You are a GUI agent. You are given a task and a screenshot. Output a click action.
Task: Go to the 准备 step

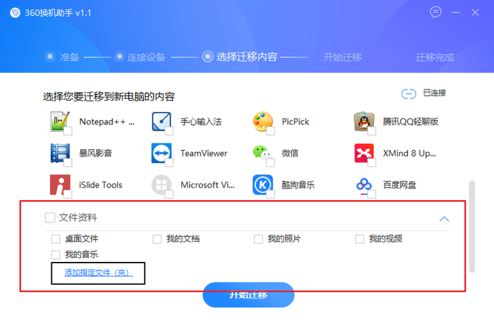(x=62, y=57)
